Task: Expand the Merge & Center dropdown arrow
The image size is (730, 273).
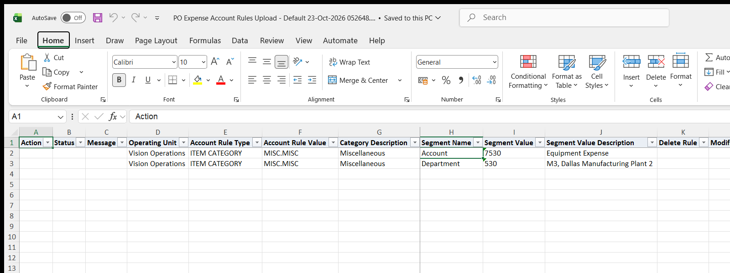Action: tap(400, 81)
